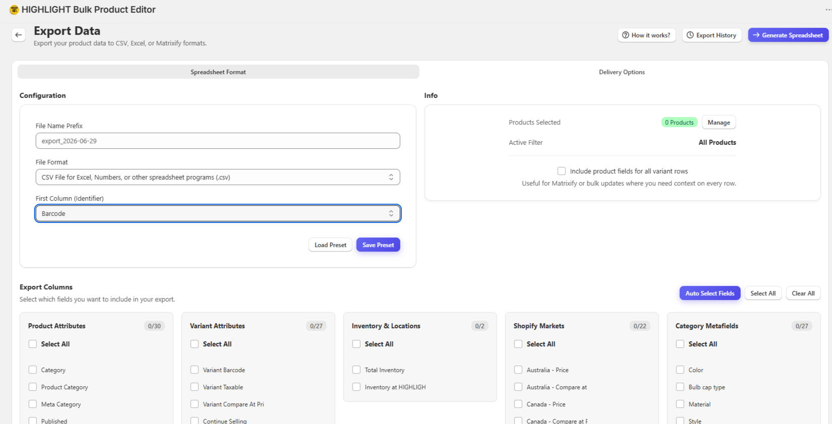
Task: Click Generate Spreadsheet button
Action: click(x=788, y=35)
